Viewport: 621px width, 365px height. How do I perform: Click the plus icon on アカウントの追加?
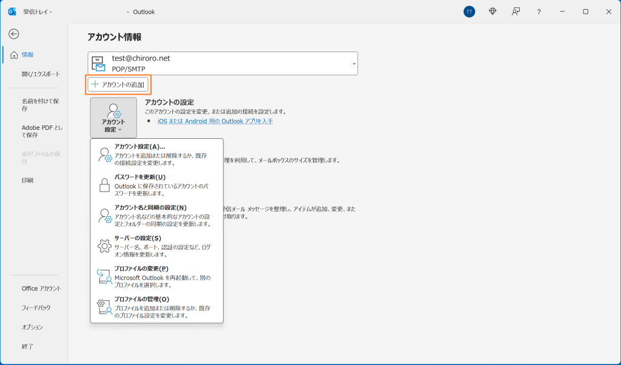click(x=95, y=84)
